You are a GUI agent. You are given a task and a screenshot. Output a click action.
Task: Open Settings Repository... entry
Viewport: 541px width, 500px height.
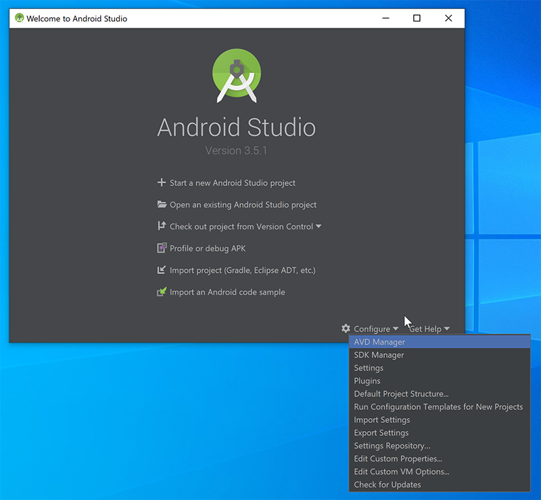tap(440, 446)
